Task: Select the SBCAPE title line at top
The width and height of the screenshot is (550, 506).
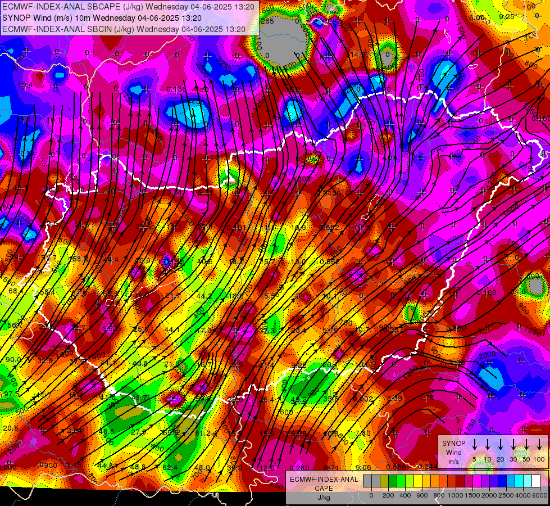Action: tap(128, 7)
